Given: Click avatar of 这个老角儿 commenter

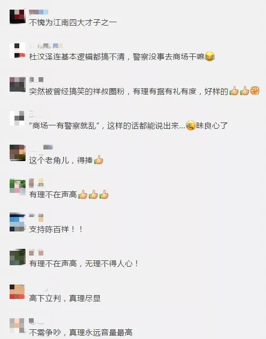Looking at the screenshot, I should tap(17, 153).
